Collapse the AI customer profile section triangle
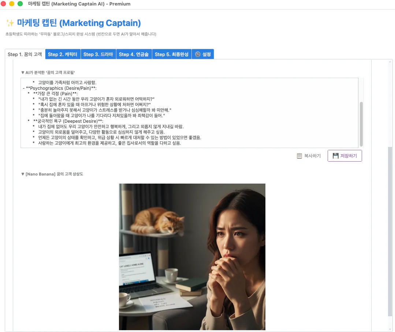Viewport: 395px width, 332px height. click(23, 73)
